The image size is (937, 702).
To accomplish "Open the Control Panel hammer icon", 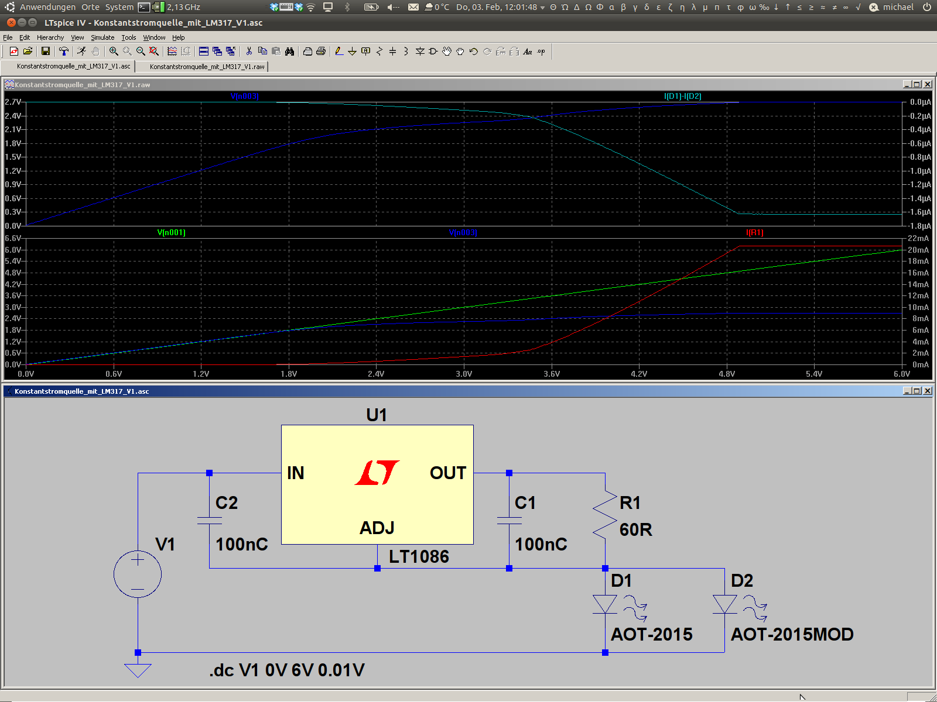I will pyautogui.click(x=64, y=51).
